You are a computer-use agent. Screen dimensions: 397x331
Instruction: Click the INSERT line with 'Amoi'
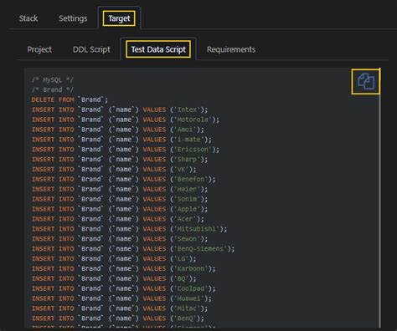tap(118, 130)
